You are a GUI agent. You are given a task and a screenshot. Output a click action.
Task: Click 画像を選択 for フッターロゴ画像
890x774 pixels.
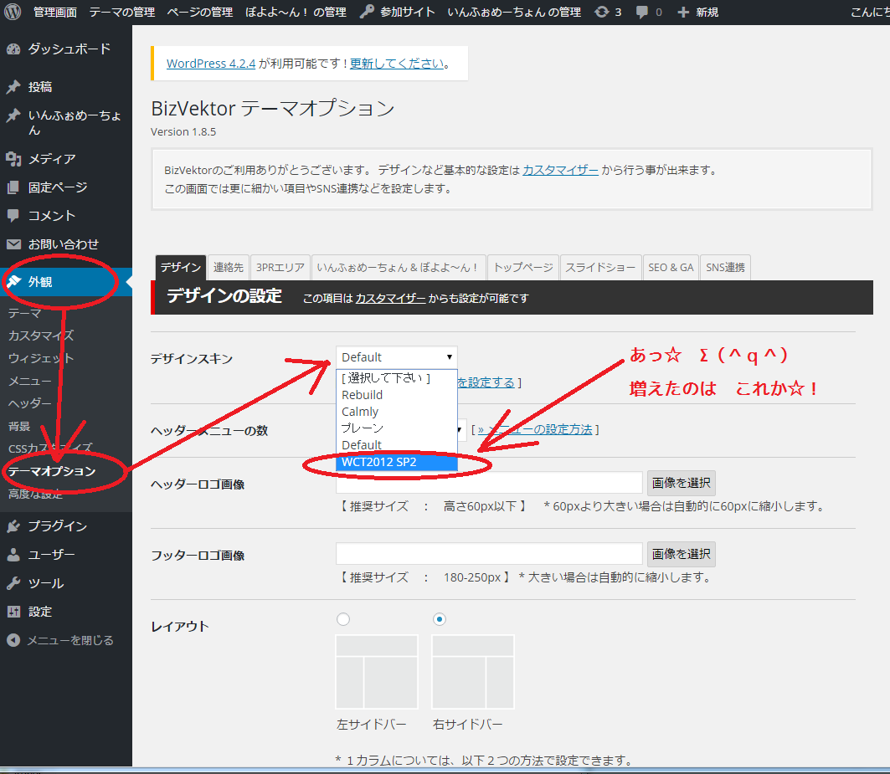coord(682,555)
